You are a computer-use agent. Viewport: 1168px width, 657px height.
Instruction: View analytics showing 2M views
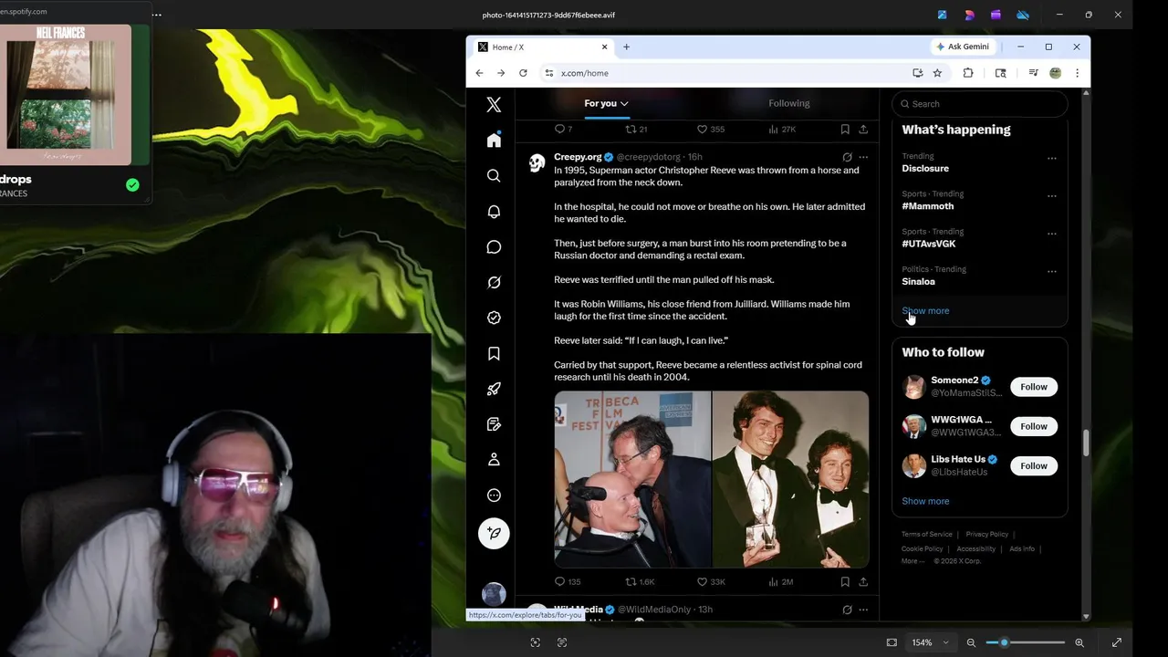(x=781, y=581)
